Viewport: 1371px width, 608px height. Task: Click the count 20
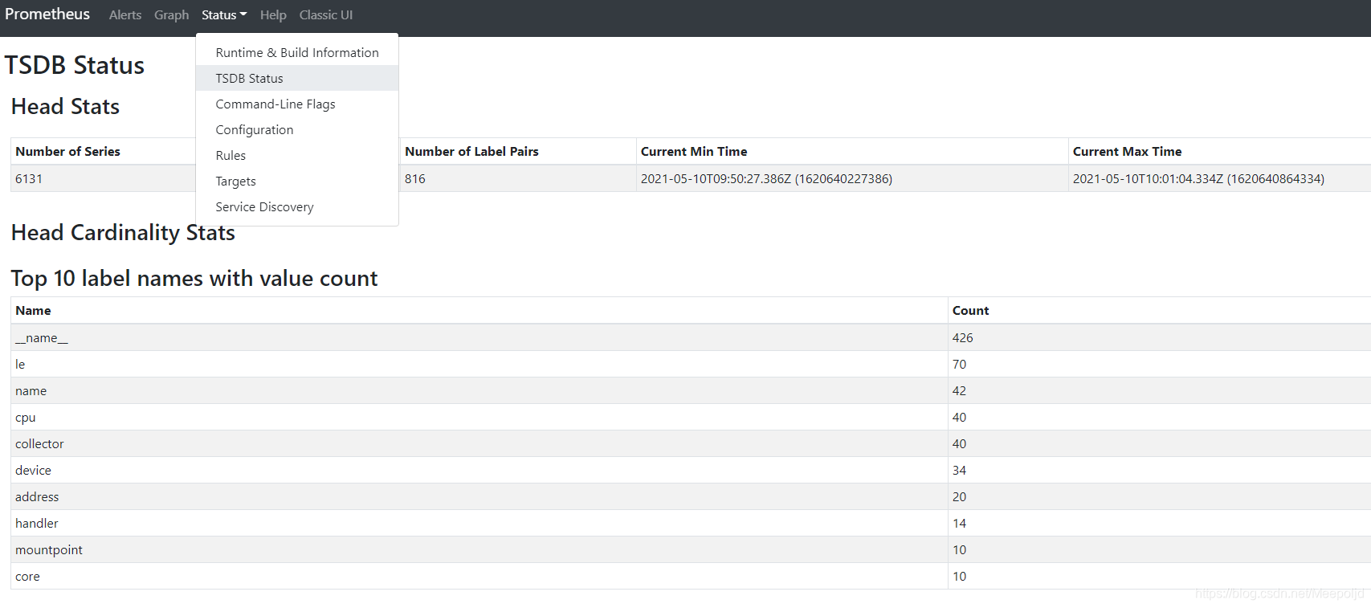click(960, 496)
